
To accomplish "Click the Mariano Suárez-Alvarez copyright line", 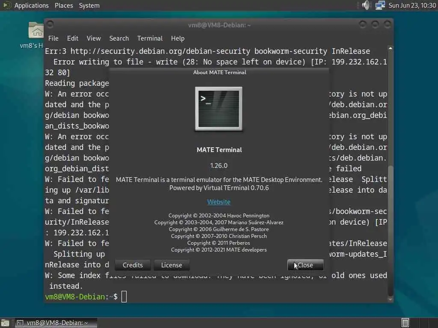I will pyautogui.click(x=219, y=222).
